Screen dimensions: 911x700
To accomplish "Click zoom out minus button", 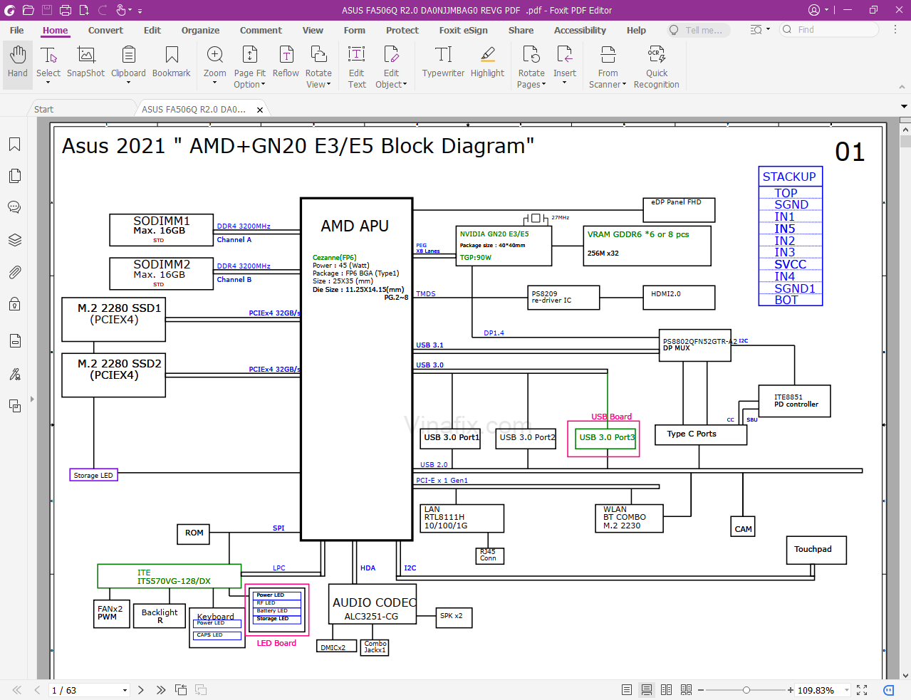I will [x=701, y=690].
